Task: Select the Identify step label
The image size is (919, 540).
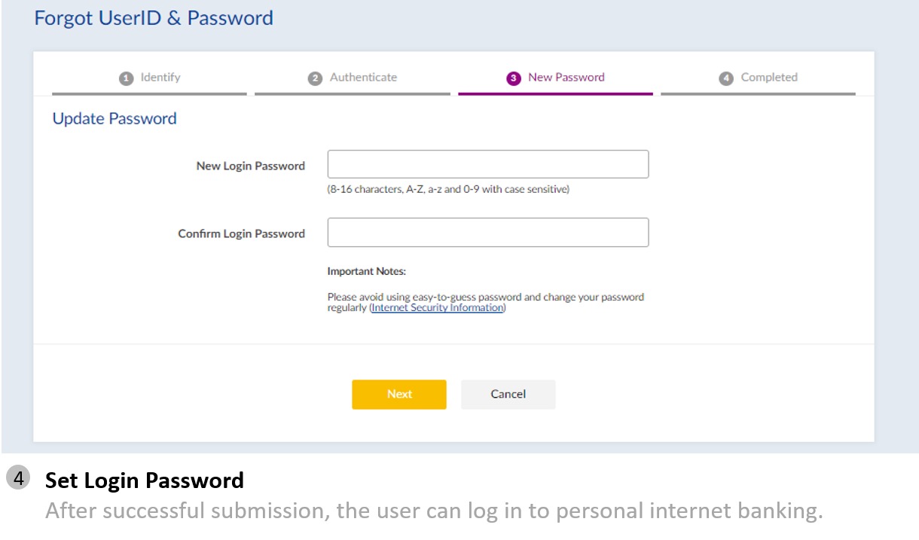Action: tap(160, 77)
